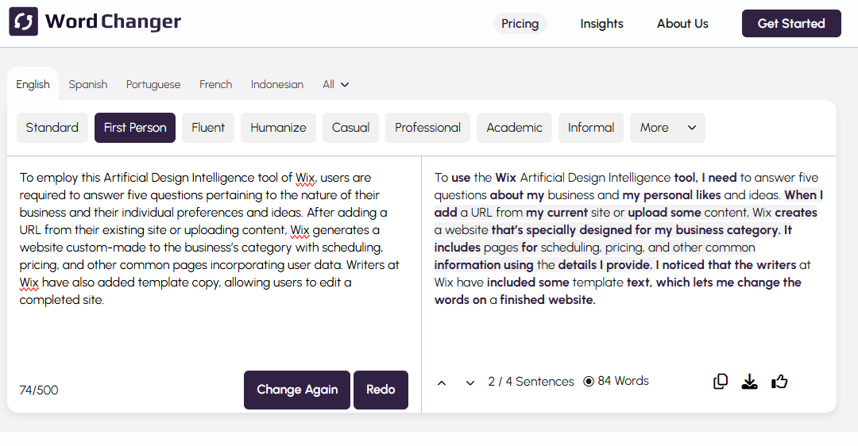The height and width of the screenshot is (446, 858).
Task: Select the Portuguese language tab
Action: pos(153,85)
